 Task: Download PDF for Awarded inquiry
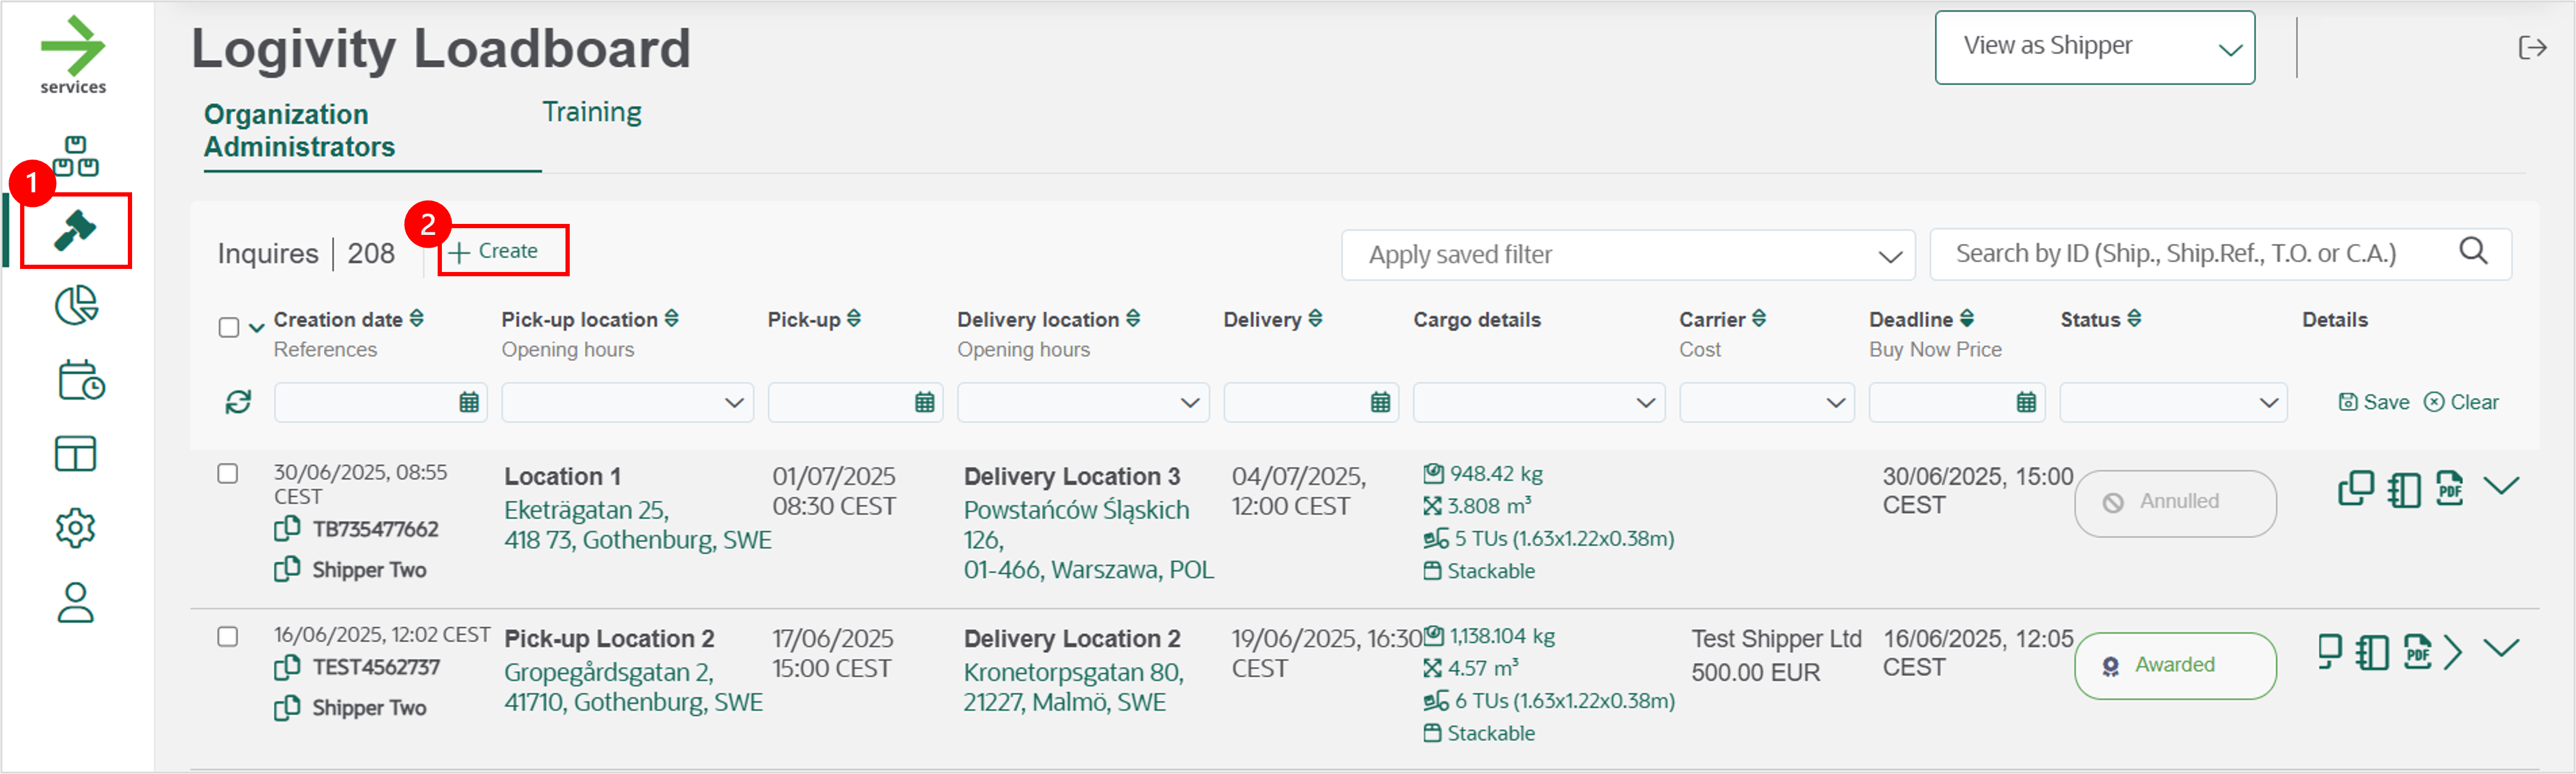[2417, 652]
